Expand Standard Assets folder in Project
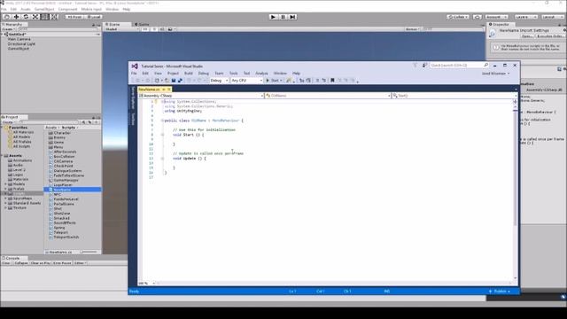567x319 pixels. click(x=5, y=203)
